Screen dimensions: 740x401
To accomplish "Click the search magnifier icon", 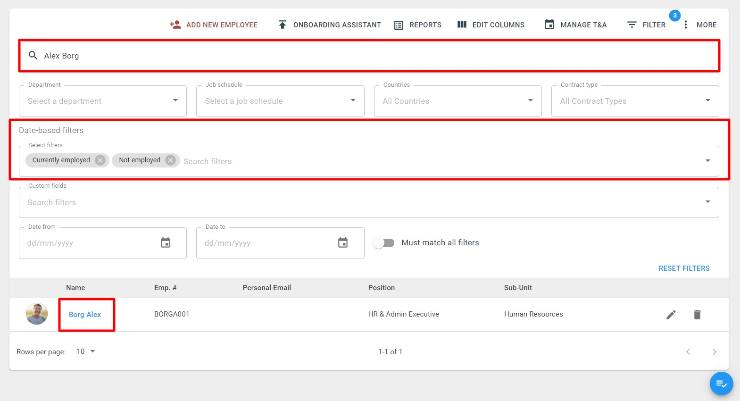I will coord(33,55).
